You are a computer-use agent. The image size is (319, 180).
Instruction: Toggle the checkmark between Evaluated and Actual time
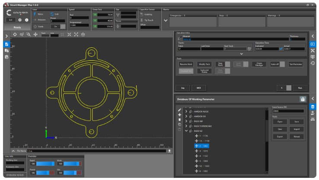tap(281, 49)
